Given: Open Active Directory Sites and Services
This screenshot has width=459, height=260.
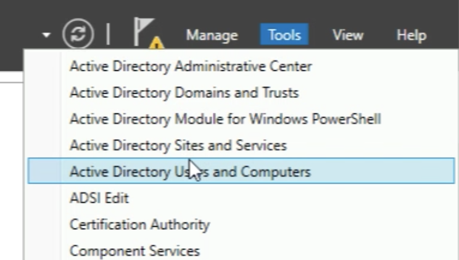Looking at the screenshot, I should pyautogui.click(x=178, y=145).
